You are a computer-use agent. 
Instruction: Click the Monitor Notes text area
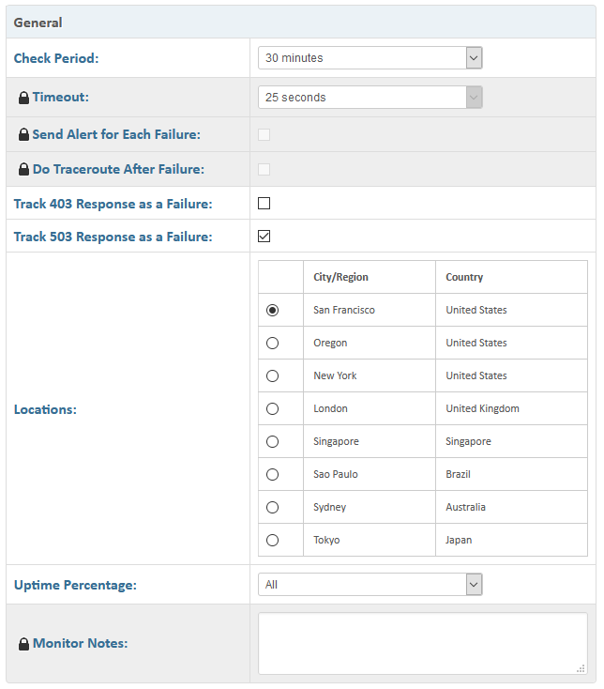(423, 643)
